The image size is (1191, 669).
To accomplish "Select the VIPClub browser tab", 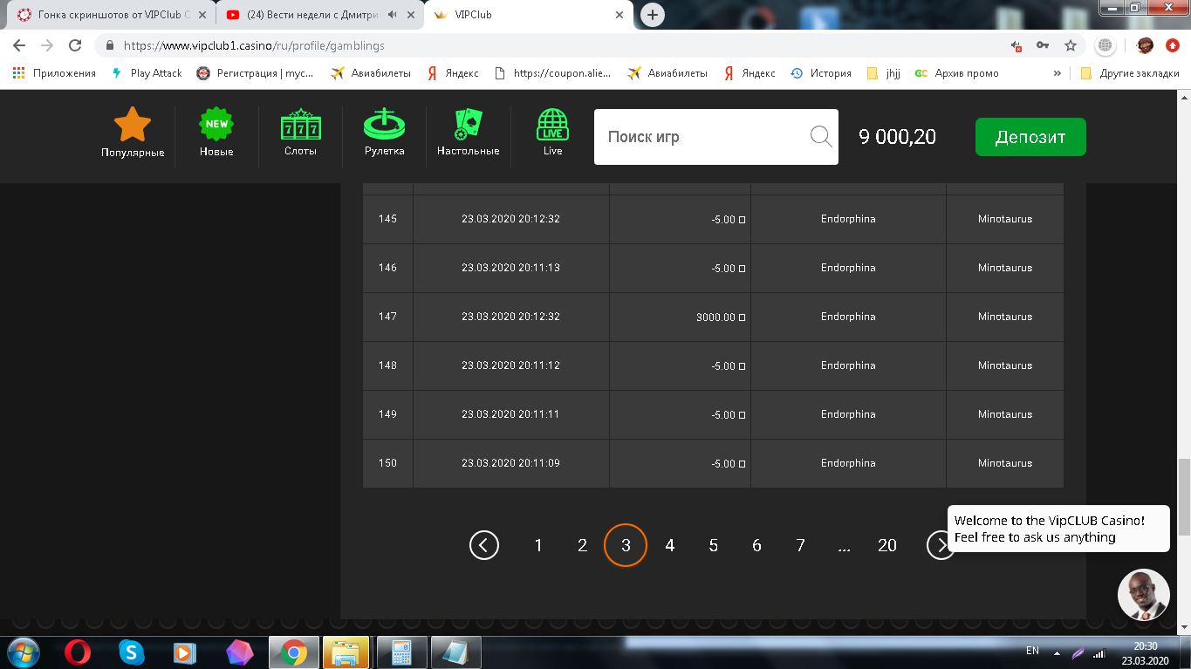I will click(529, 15).
